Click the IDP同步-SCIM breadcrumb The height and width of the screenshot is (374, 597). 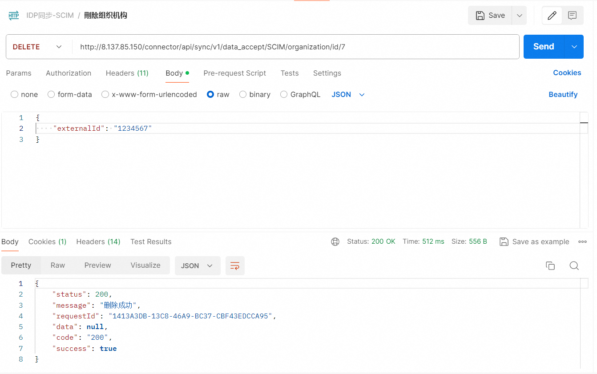[50, 16]
